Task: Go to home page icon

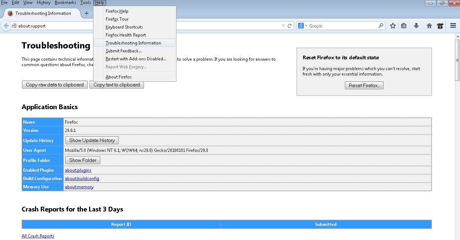Action: 429,26
